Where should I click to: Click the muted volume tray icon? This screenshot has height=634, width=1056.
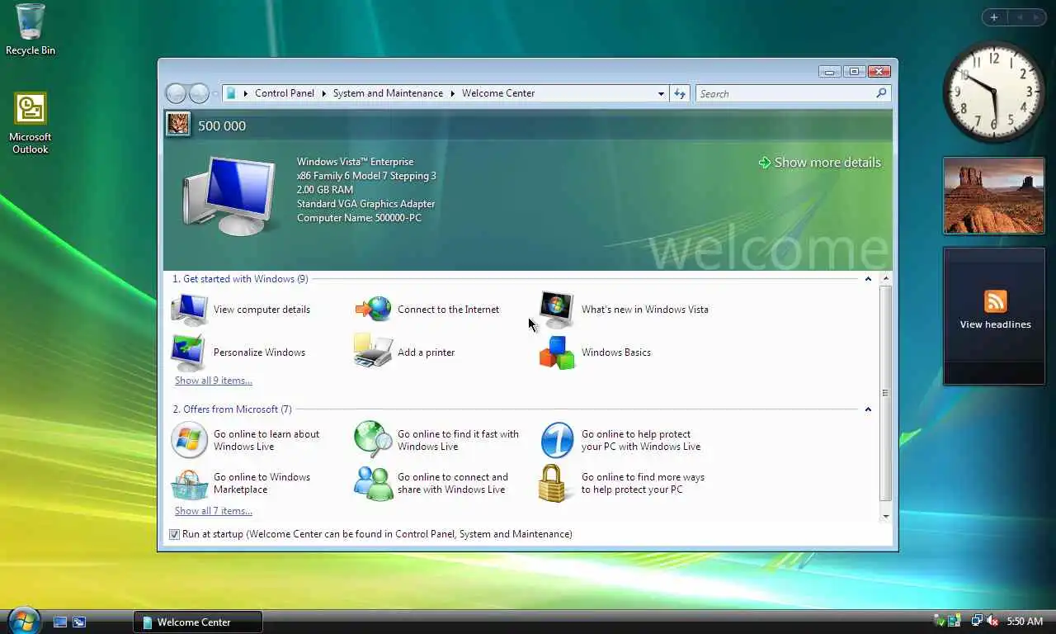(x=992, y=622)
